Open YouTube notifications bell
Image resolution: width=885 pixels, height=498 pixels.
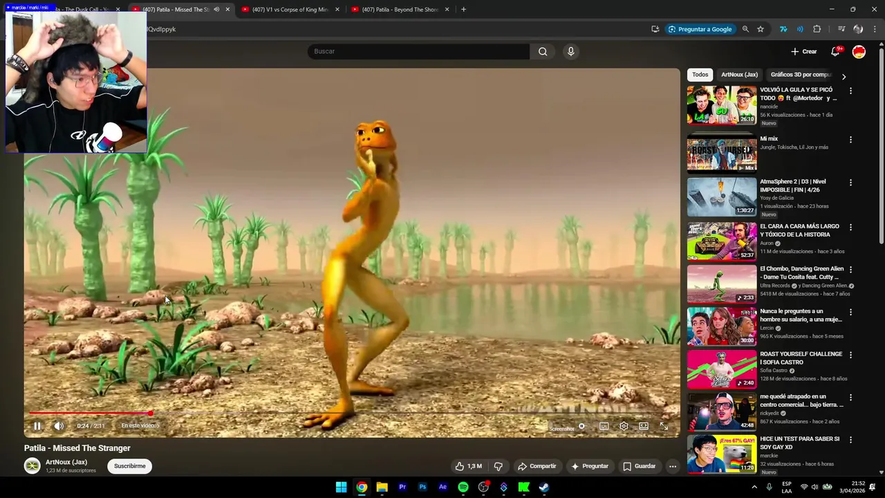pos(835,51)
